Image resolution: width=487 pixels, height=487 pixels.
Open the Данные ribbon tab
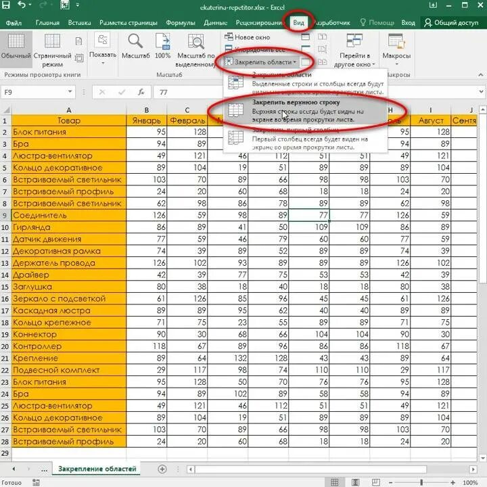pos(216,23)
